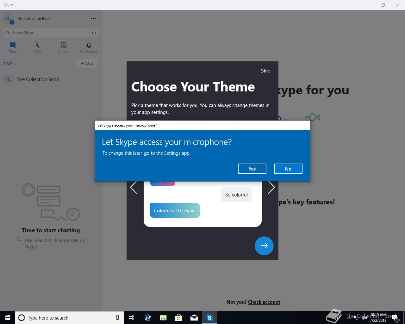This screenshot has width=405, height=324.
Task: Open File Explorer from the taskbar
Action: [163, 318]
